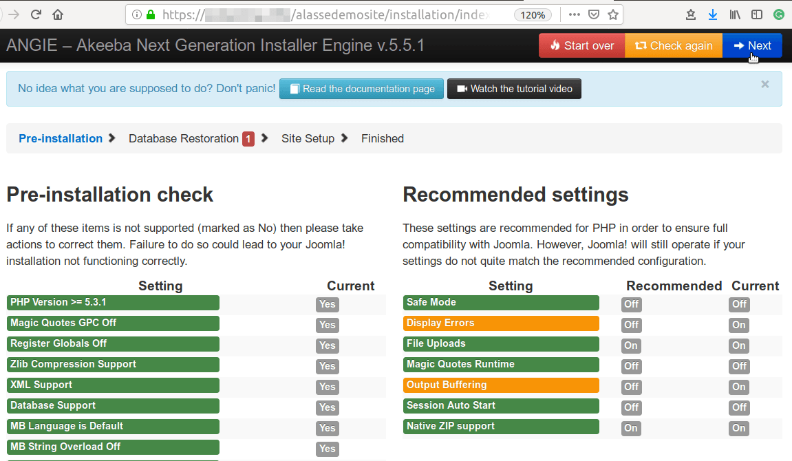Open the page actions three-dot menu

pyautogui.click(x=575, y=14)
